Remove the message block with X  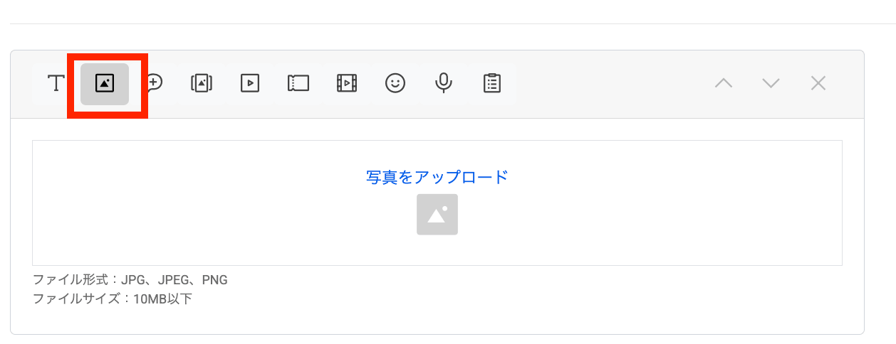pos(818,84)
